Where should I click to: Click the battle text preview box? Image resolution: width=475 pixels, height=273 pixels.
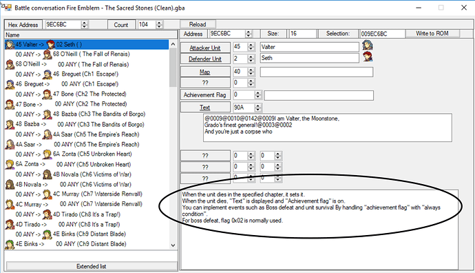click(328, 128)
